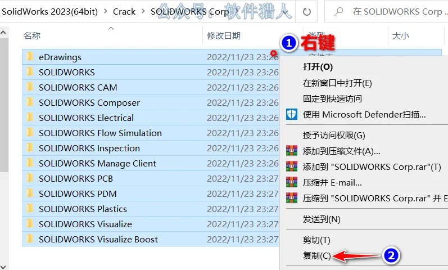448x270 pixels.
Task: Select 在新窗口中打开(E) menu entry
Action: click(x=337, y=83)
